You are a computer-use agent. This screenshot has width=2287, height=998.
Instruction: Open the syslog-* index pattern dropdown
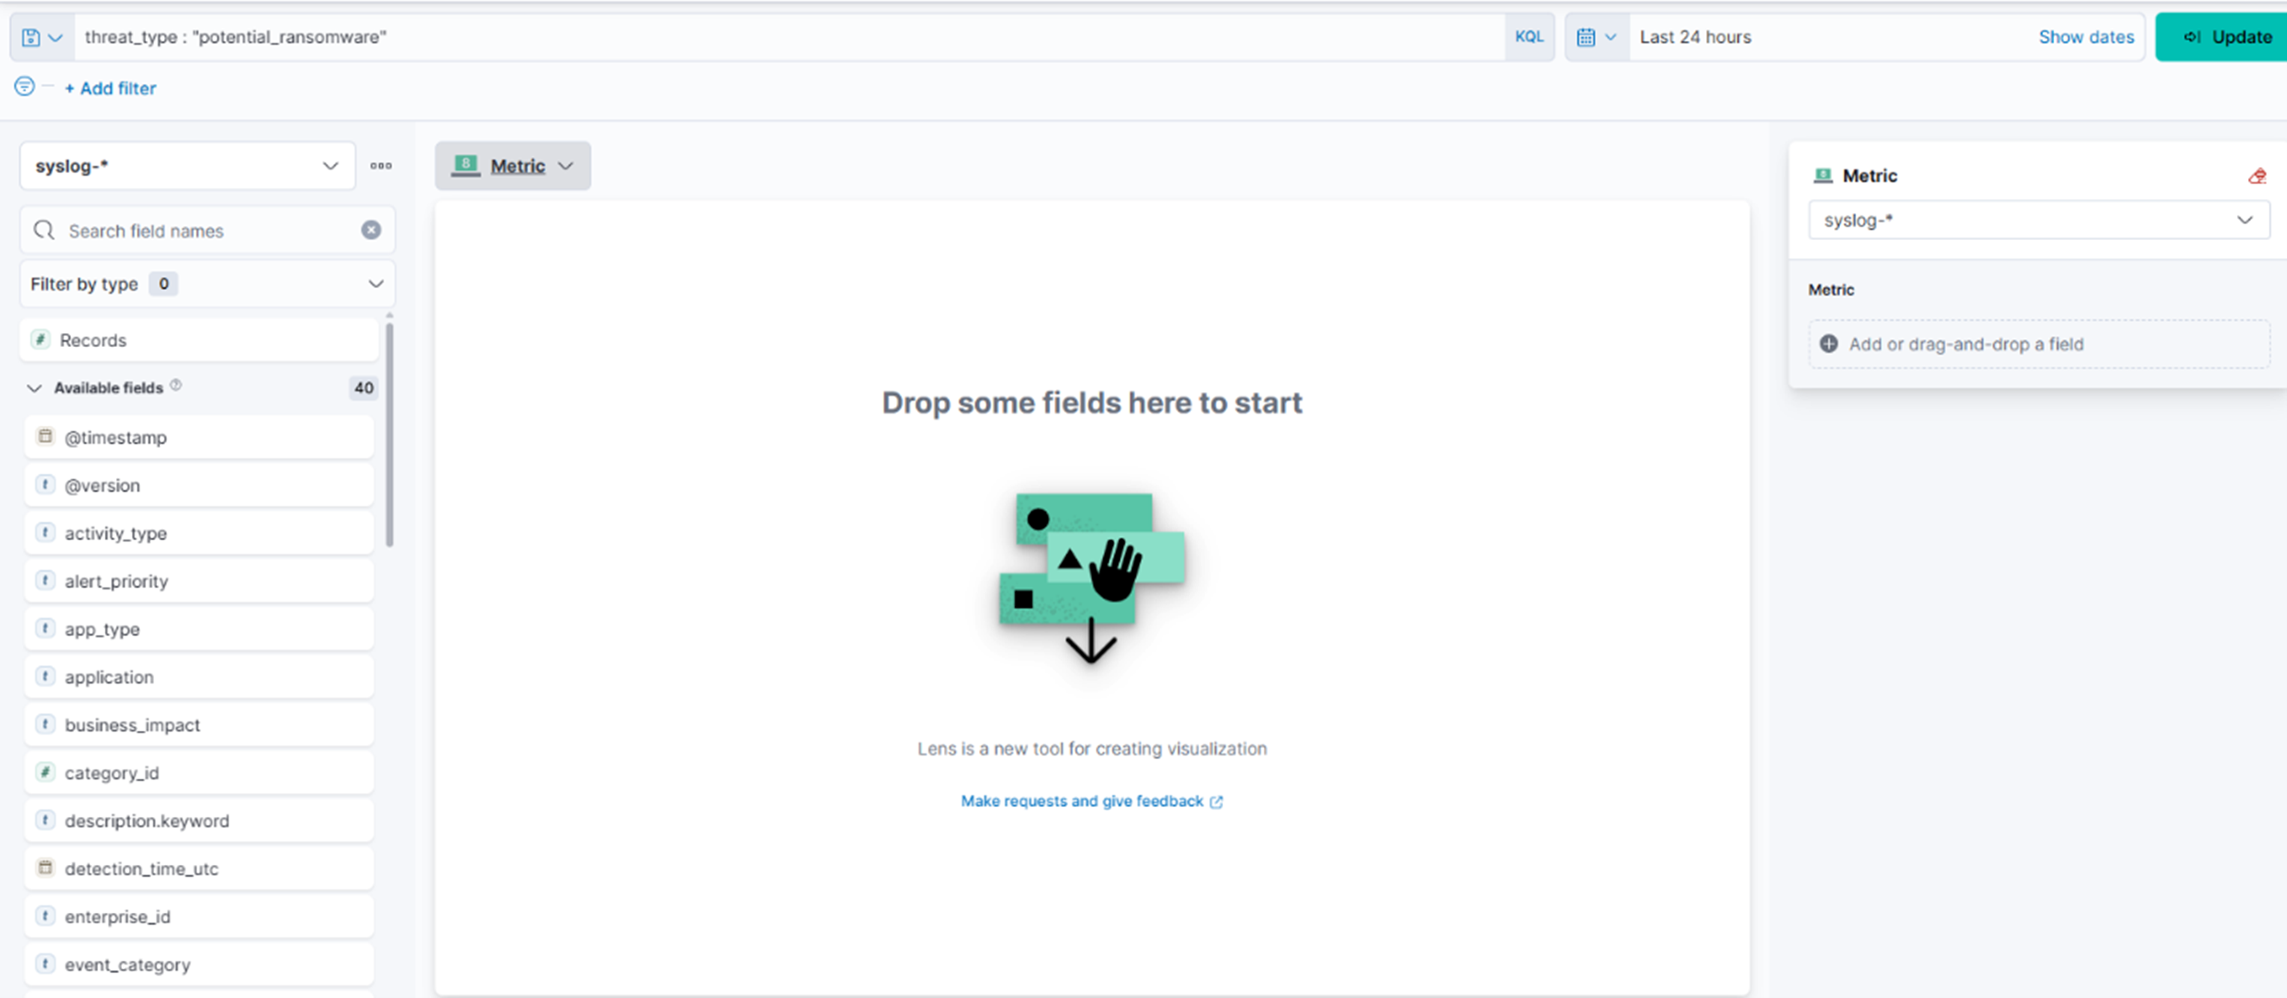(187, 166)
